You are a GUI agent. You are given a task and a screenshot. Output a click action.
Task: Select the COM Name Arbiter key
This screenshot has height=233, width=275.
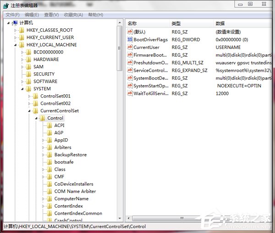click(x=75, y=191)
